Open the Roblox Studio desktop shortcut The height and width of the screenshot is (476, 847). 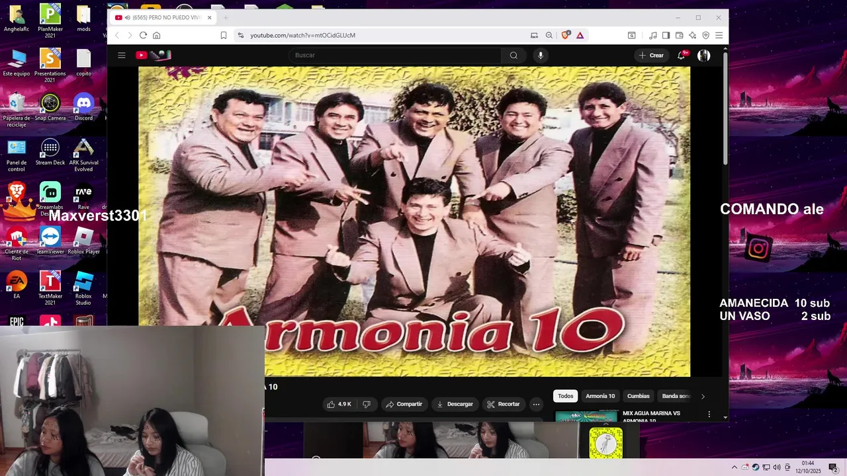coord(83,288)
